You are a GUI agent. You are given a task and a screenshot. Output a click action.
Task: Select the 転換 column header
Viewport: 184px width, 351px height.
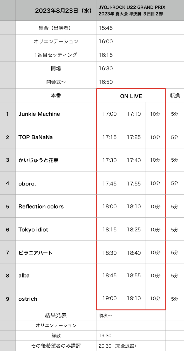[x=175, y=95]
